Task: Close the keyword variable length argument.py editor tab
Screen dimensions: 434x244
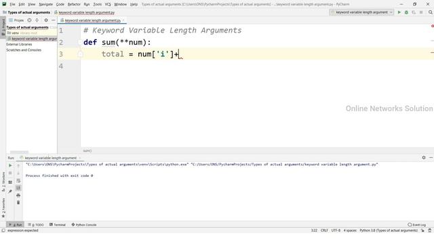Action: pyautogui.click(x=123, y=20)
